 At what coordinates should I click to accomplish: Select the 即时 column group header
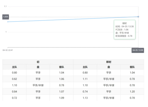click(x=109, y=62)
